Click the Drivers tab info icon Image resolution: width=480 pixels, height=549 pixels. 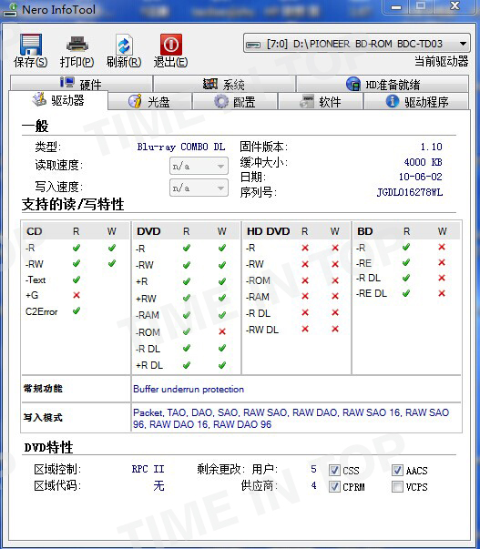(x=393, y=101)
